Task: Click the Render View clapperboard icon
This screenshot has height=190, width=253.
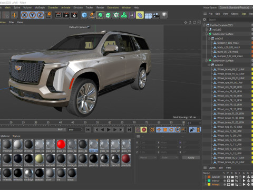Action: (59, 15)
